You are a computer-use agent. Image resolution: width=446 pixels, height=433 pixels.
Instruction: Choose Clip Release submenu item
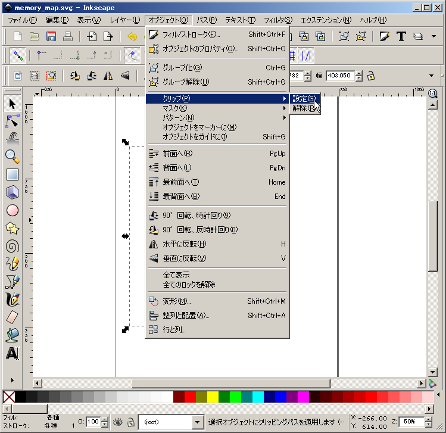305,108
